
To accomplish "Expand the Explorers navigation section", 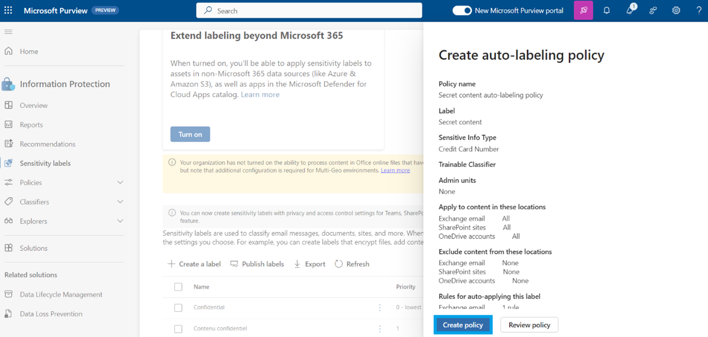I will pos(120,221).
